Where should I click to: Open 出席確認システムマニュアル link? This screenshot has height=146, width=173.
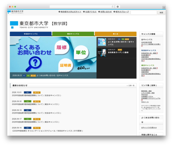151,98
